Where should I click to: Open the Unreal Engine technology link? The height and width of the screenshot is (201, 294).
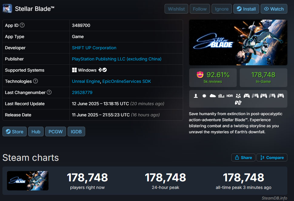point(86,81)
